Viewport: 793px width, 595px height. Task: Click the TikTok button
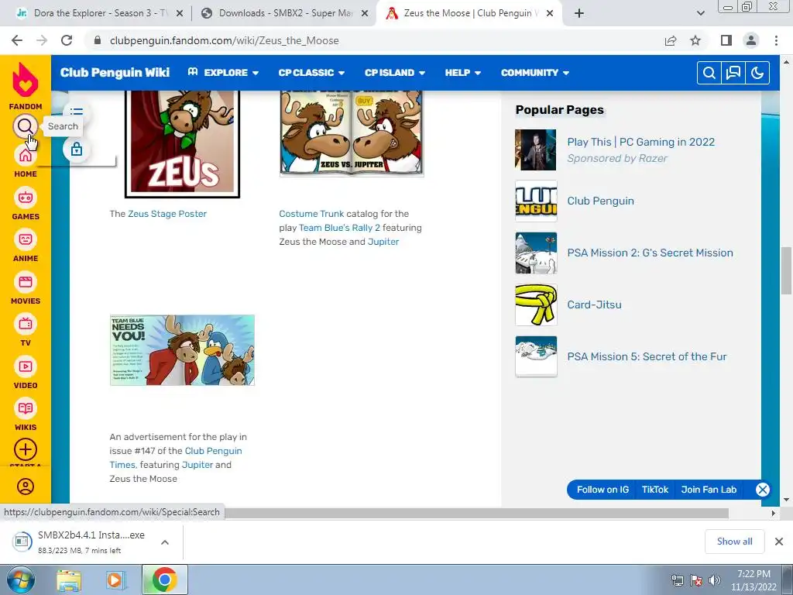pyautogui.click(x=655, y=490)
